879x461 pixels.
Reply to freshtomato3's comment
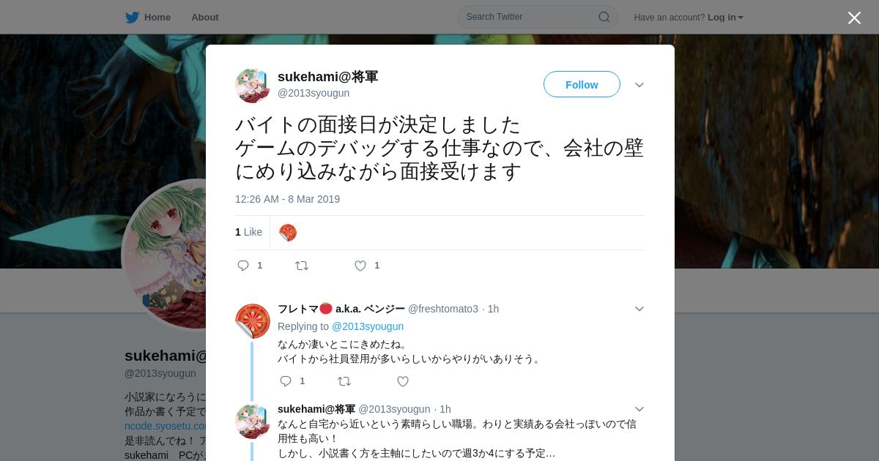pos(286,381)
